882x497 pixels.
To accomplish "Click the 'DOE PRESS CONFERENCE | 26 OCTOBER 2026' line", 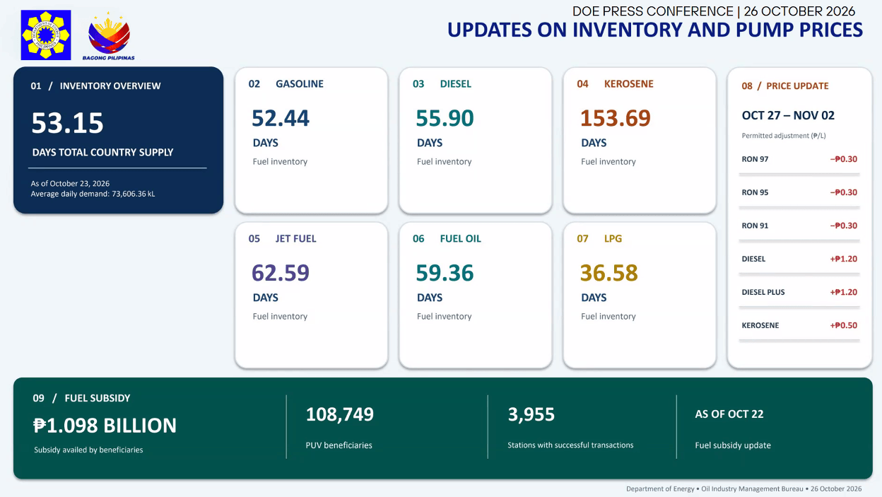I will point(714,11).
